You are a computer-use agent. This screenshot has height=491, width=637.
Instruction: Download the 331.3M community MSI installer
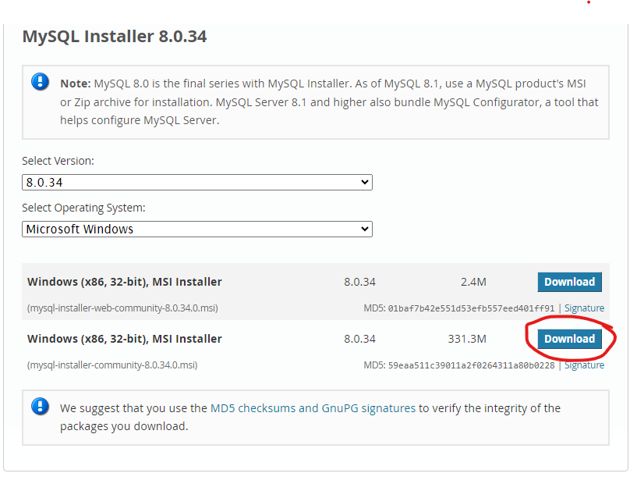coord(570,339)
